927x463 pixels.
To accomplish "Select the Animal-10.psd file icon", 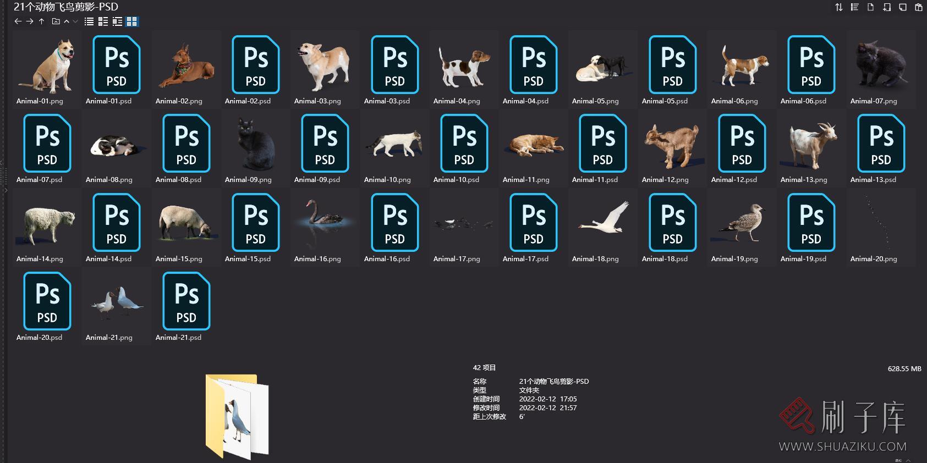I will 464,144.
